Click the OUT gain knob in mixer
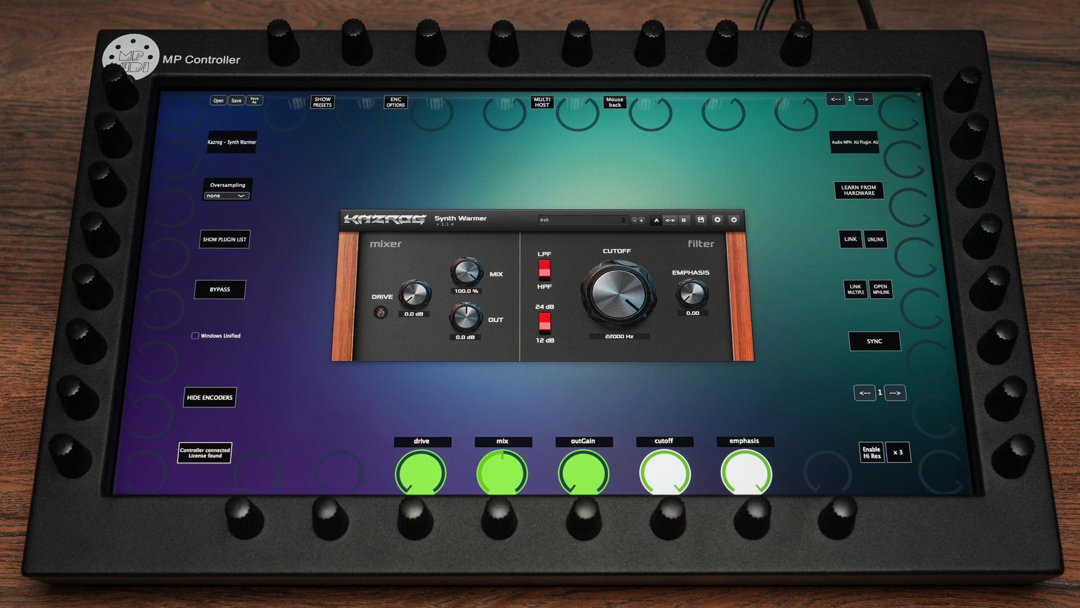This screenshot has height=608, width=1080. (465, 317)
